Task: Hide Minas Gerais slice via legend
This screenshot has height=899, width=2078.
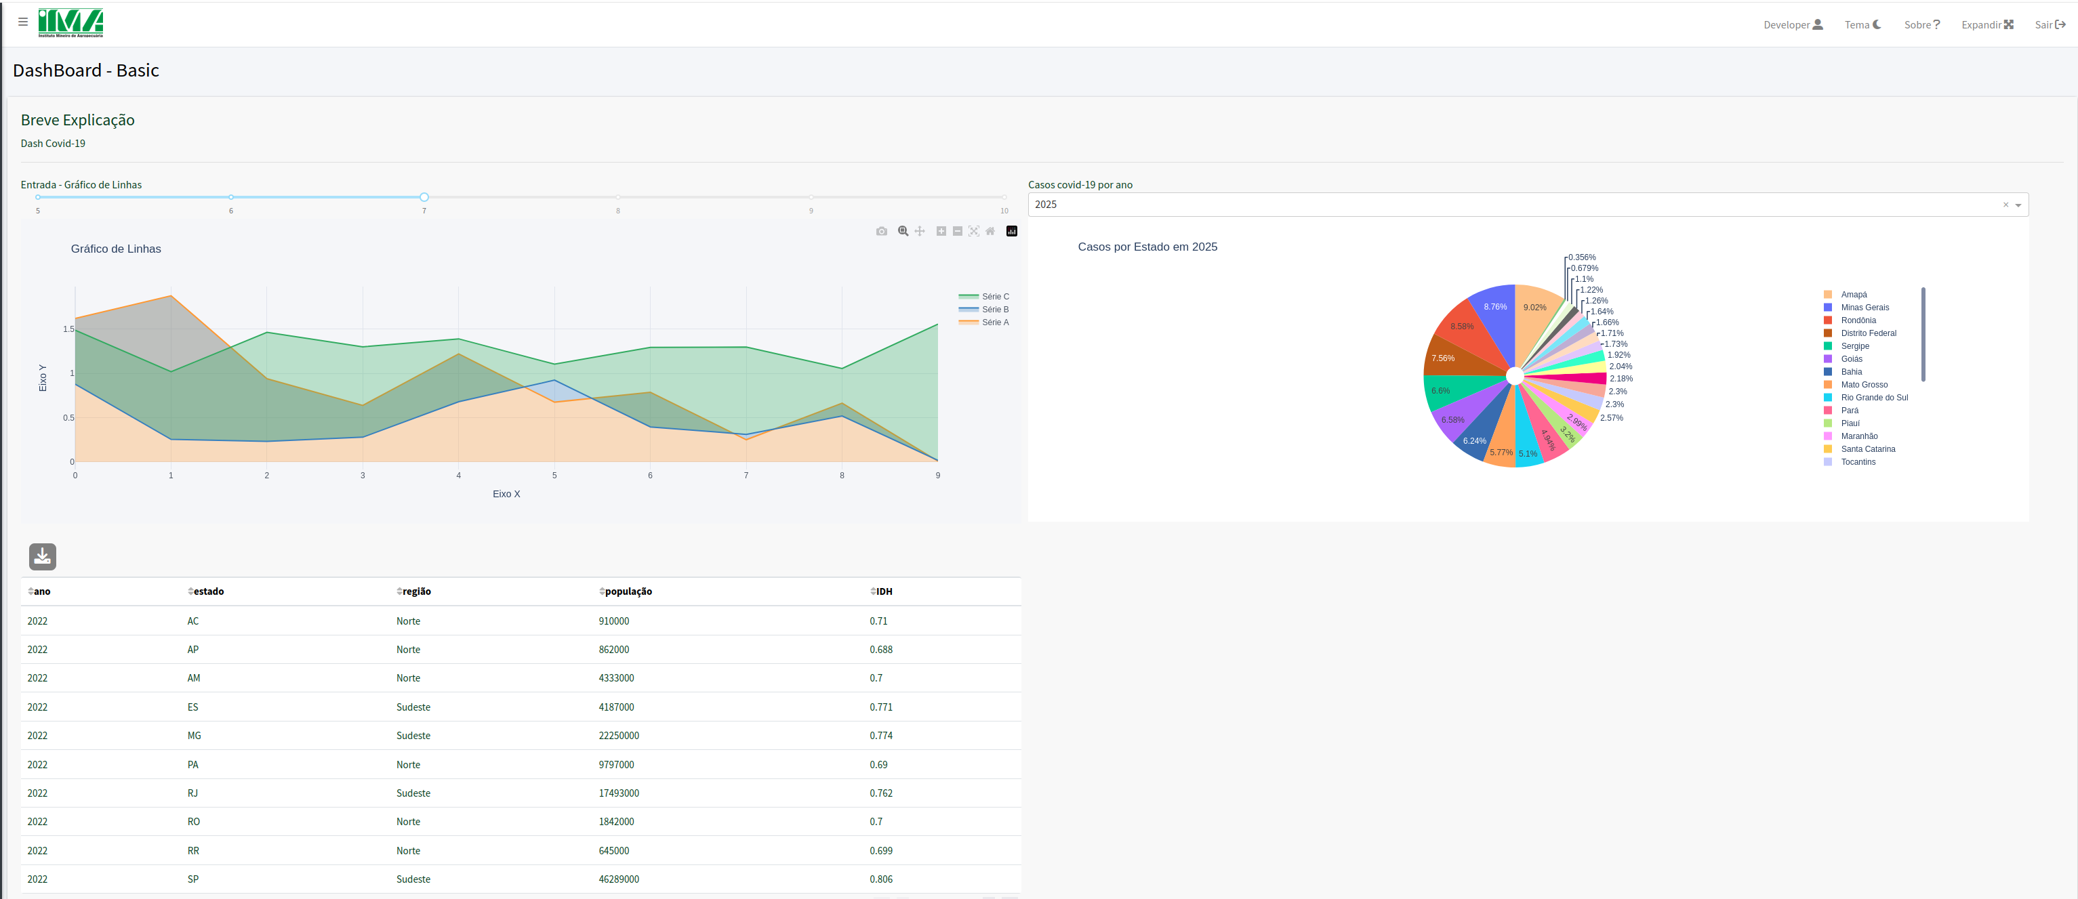Action: pos(1865,307)
